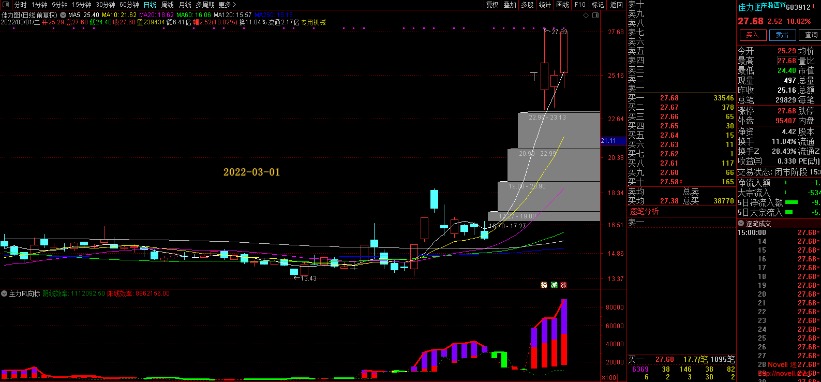Screen dimensions: 821x382
Task: Click the 买二 row at 27.67
Action: (x=681, y=107)
